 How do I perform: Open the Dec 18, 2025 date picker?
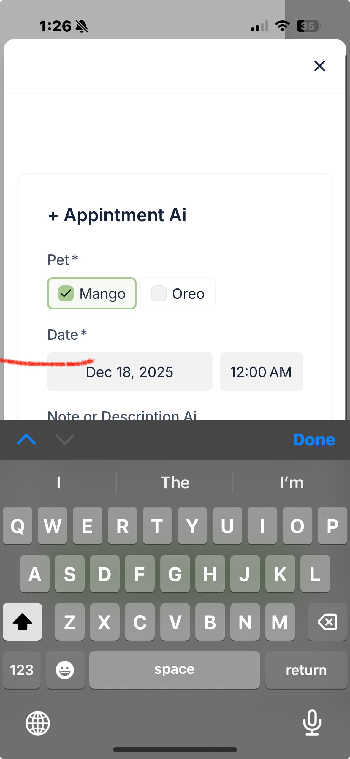(130, 372)
